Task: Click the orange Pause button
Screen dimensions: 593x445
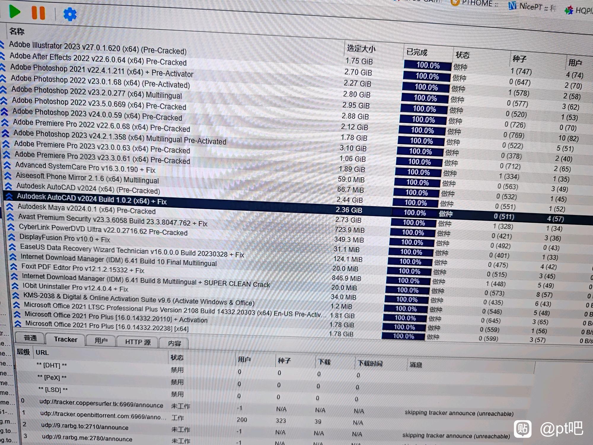Action: 38,13
